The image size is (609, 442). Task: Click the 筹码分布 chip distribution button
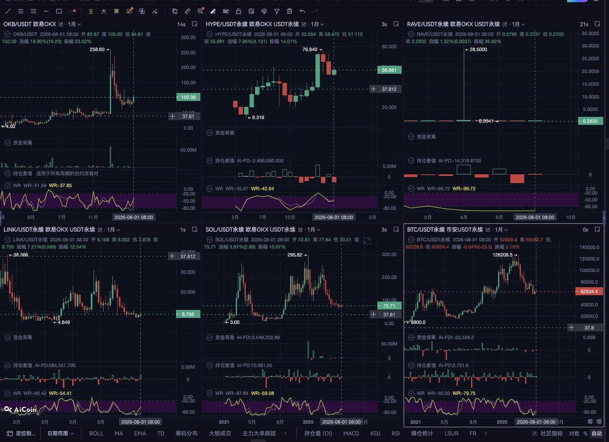click(187, 433)
